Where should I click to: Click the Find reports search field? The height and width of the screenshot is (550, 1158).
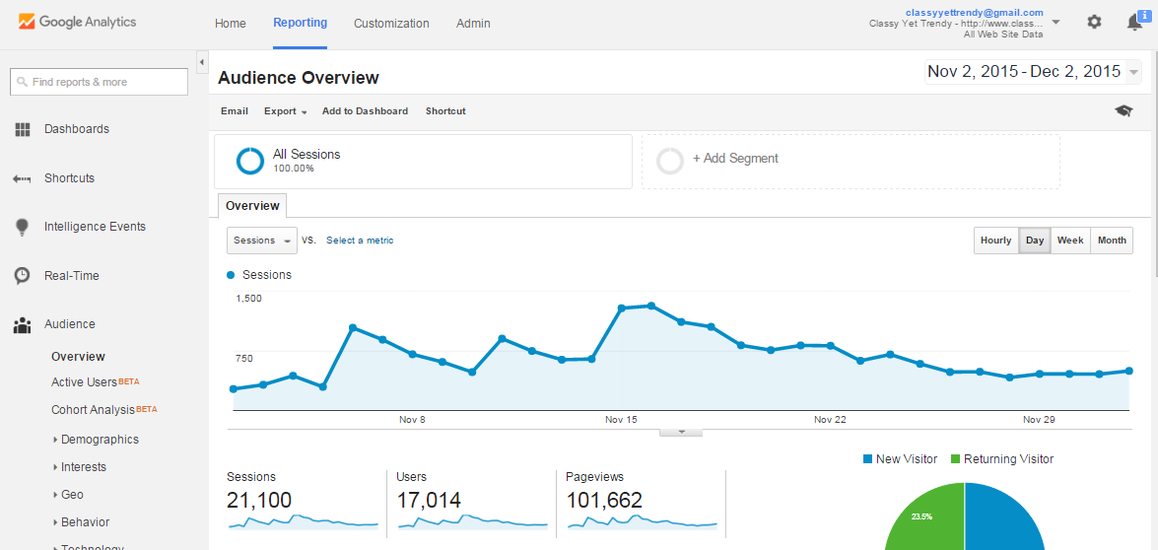(99, 82)
